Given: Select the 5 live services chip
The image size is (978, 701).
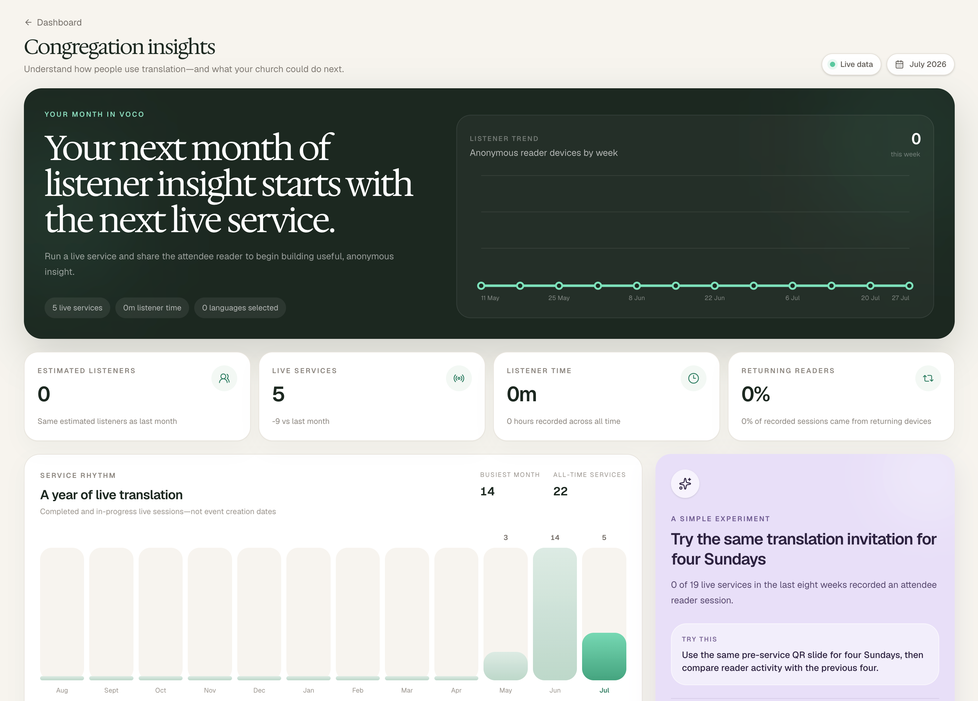Looking at the screenshot, I should (x=77, y=307).
